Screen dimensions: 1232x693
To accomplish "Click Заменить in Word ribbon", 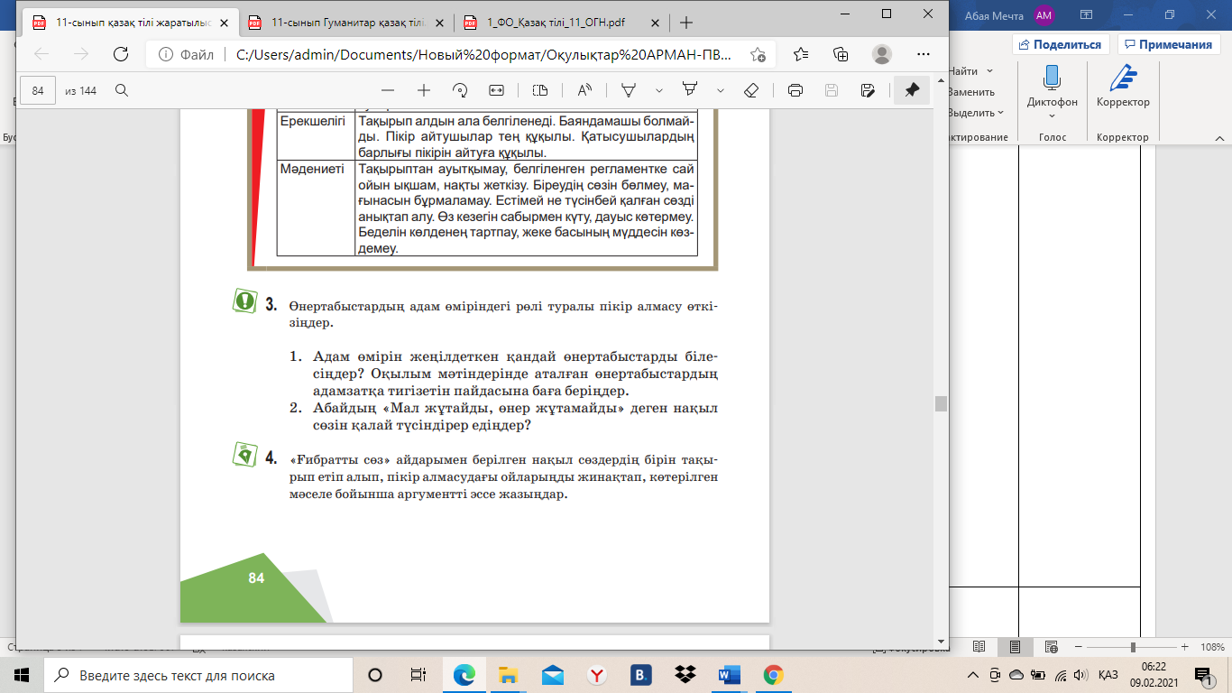I will 970,92.
